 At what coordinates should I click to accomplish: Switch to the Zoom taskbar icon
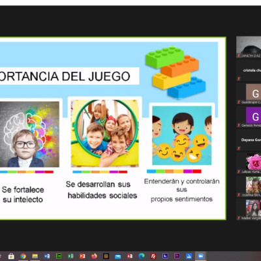click(200, 256)
